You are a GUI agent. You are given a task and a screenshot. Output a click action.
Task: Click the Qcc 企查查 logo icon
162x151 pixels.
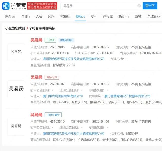6,6
